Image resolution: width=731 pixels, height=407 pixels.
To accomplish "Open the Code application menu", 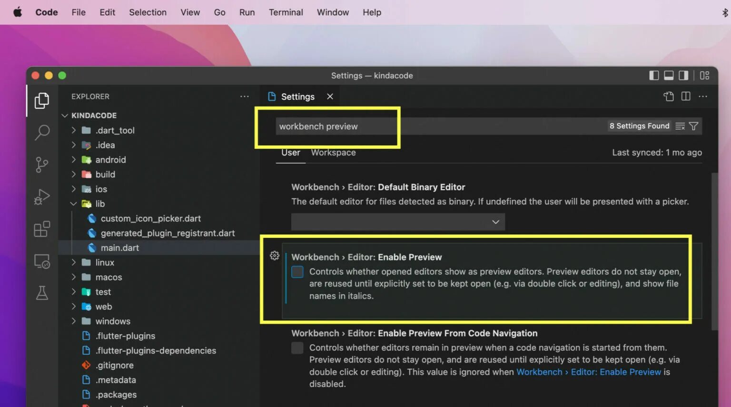I will click(x=47, y=12).
